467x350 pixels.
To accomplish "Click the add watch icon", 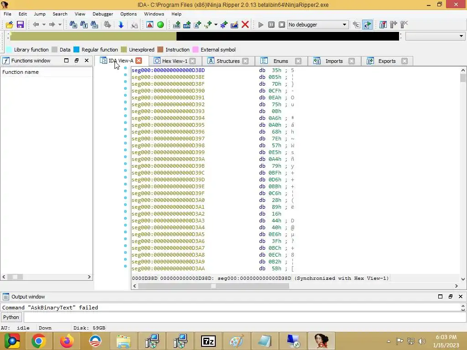I will pos(394,25).
